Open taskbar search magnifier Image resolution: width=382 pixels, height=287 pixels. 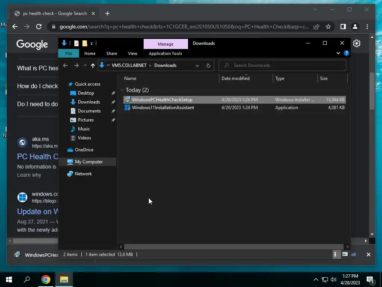tap(27, 279)
